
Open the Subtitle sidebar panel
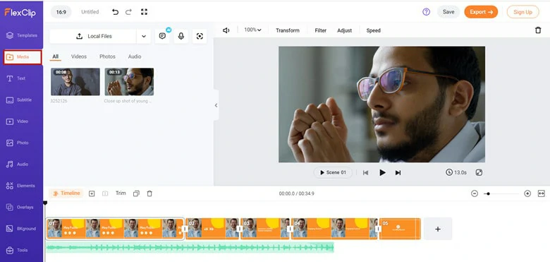point(19,100)
